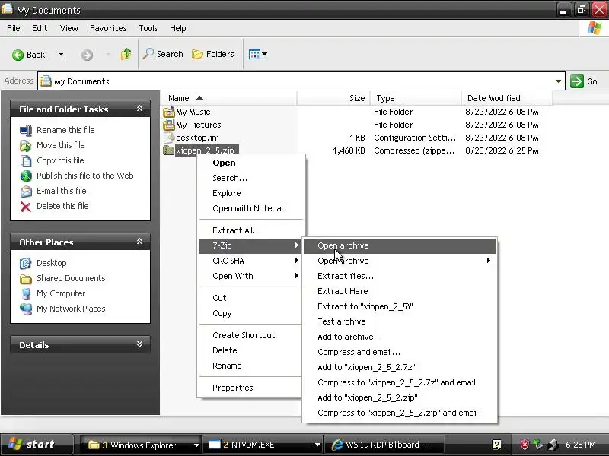Viewport: 609px width, 456px height.
Task: Select Test archive in 7-Zip submenu
Action: click(x=400, y=321)
